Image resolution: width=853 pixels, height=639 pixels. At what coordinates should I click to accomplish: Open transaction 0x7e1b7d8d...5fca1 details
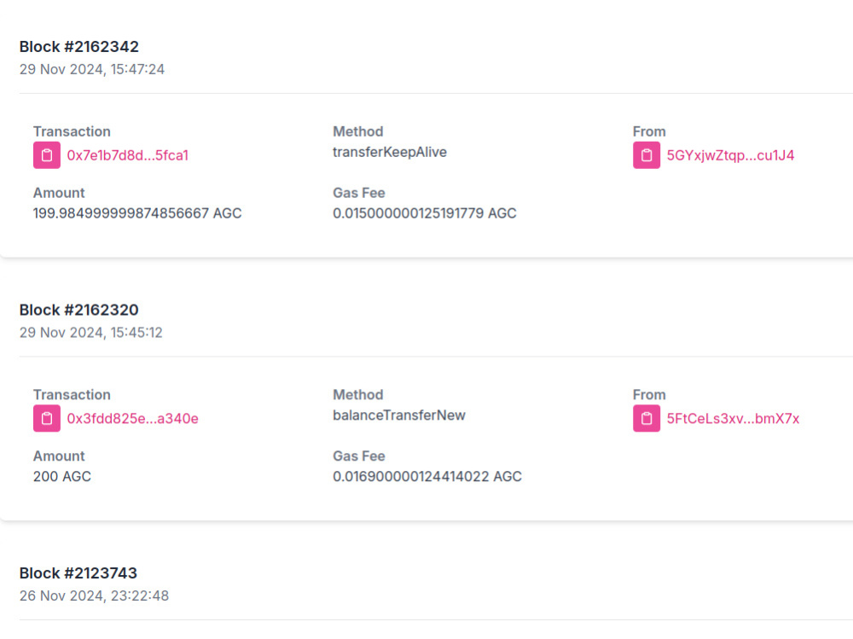click(x=126, y=155)
